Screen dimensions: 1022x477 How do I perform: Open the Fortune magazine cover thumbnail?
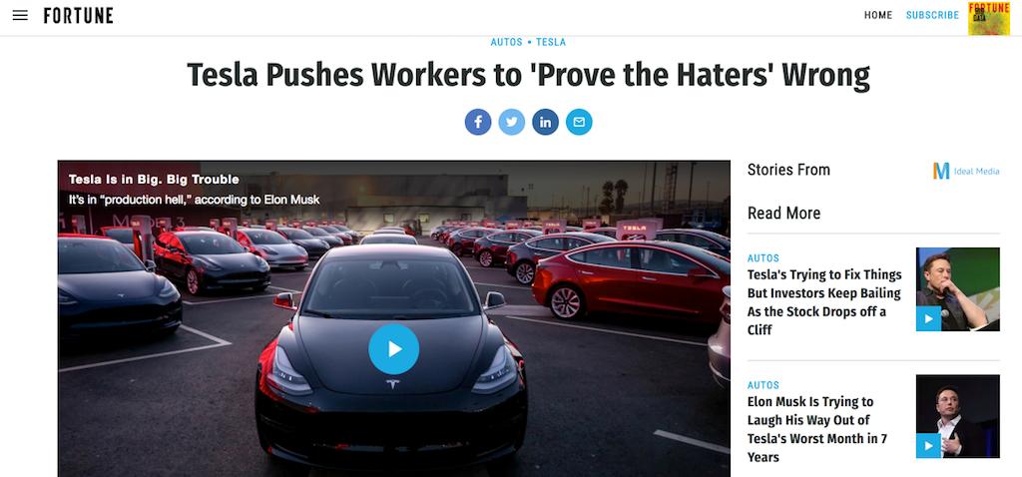point(989,18)
